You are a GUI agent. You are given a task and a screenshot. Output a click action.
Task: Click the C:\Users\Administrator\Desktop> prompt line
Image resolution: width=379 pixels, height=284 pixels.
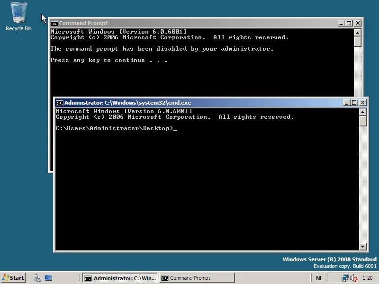pyautogui.click(x=114, y=128)
